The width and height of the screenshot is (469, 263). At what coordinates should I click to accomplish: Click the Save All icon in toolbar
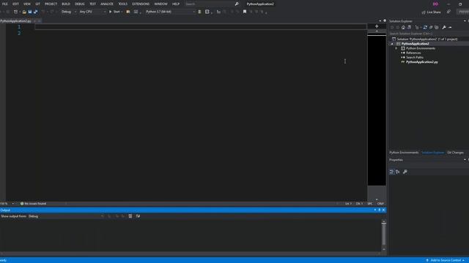tap(36, 12)
